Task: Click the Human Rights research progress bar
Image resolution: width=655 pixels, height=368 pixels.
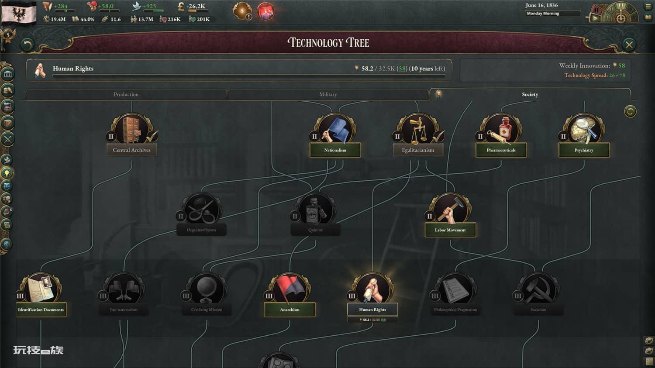Action: pos(249,76)
